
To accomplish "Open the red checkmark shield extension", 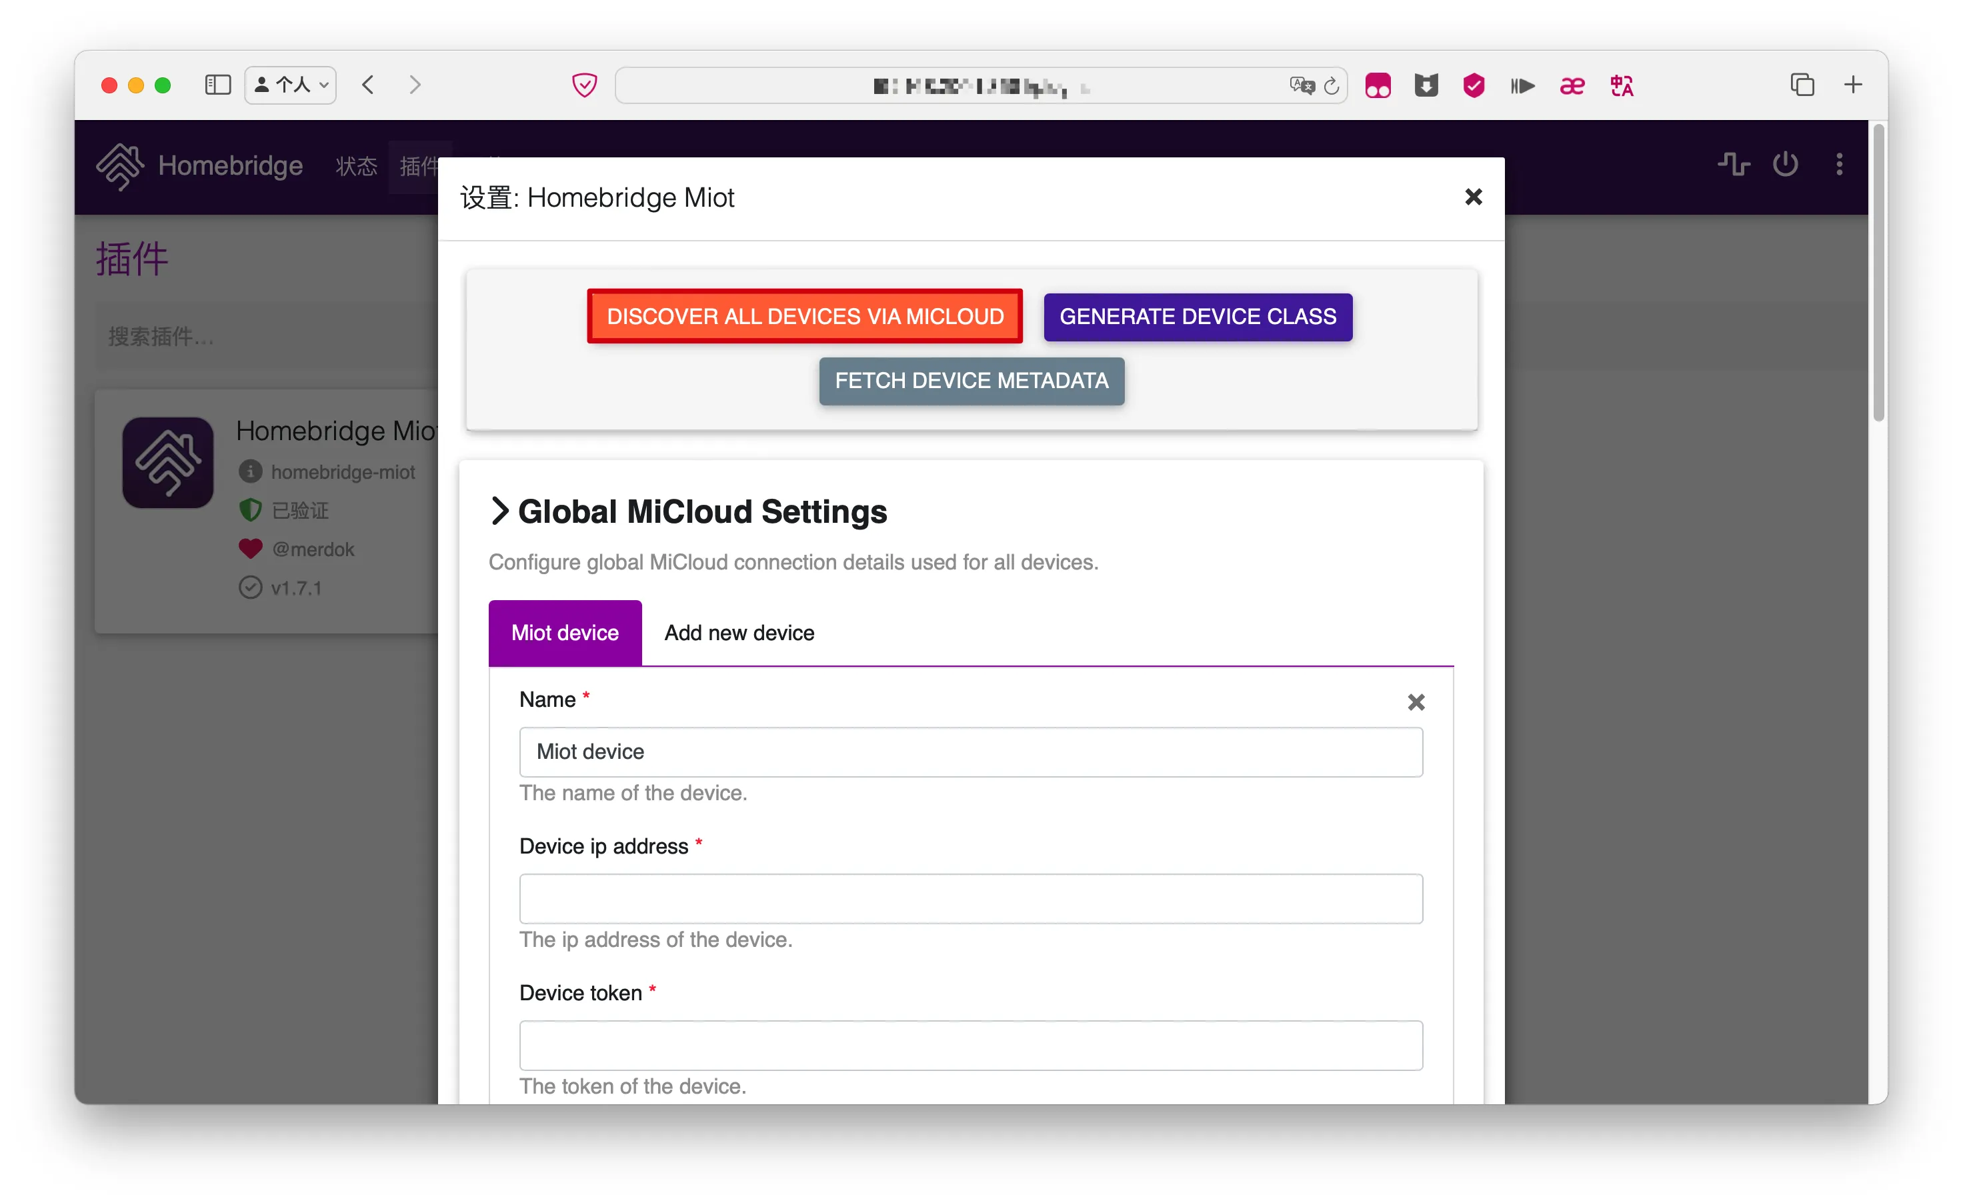I will [1474, 85].
